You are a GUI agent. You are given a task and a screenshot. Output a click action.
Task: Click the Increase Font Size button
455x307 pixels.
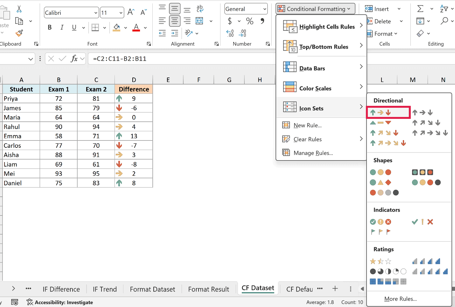point(131,12)
